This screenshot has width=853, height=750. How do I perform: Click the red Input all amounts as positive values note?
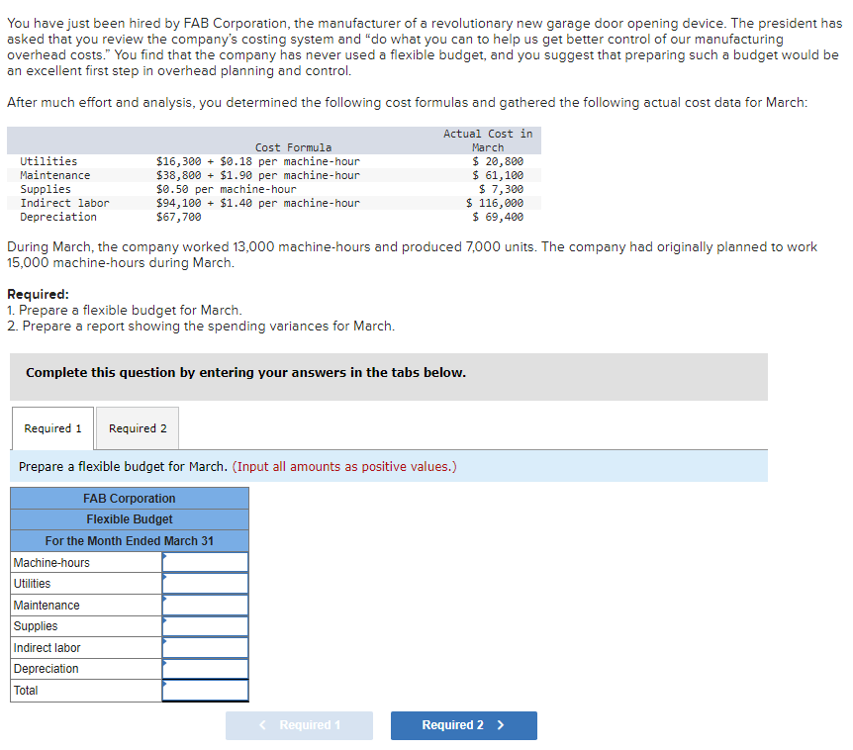pyautogui.click(x=344, y=467)
